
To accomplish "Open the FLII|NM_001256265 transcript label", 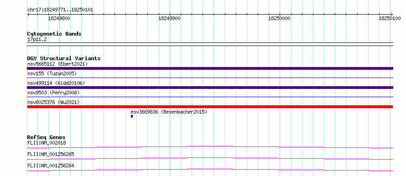I will coord(51,154).
